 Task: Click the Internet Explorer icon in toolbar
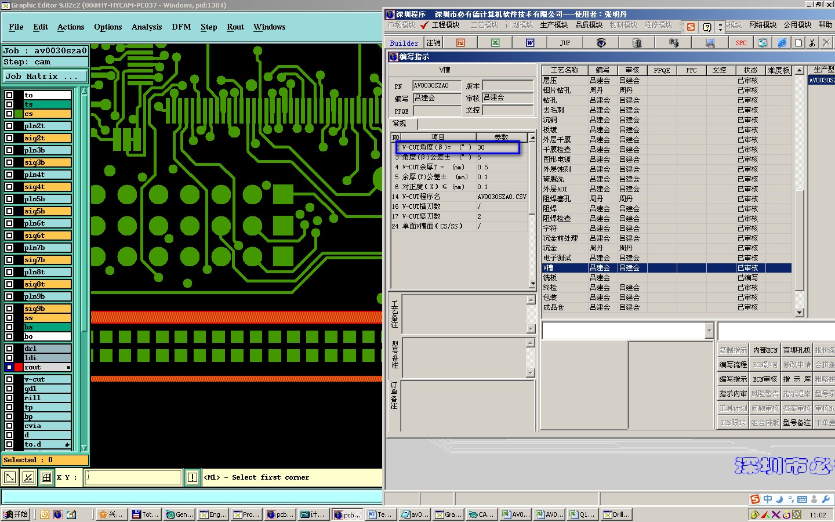[782, 43]
